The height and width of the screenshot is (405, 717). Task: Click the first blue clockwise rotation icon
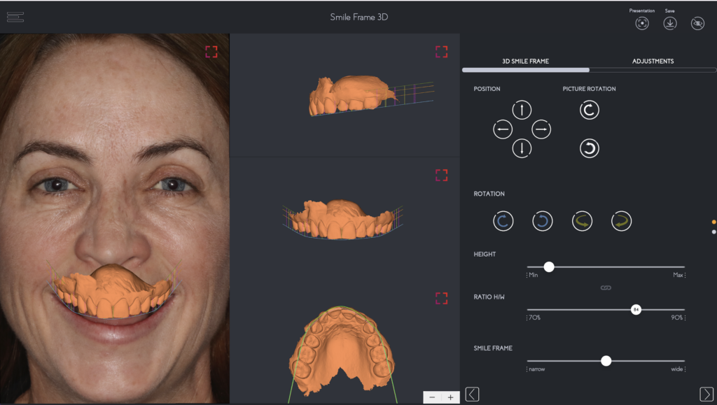pyautogui.click(x=503, y=221)
